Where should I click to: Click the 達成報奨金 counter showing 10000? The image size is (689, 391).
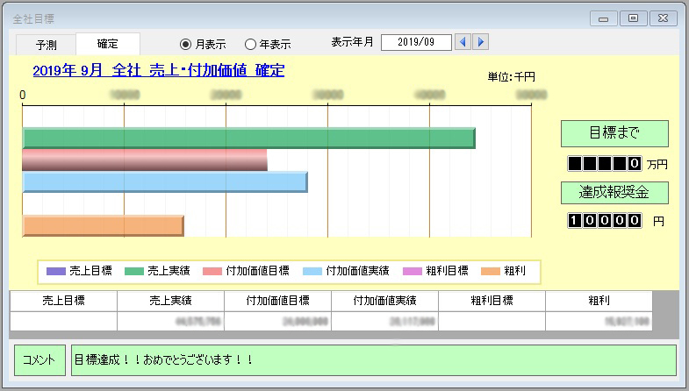point(605,220)
